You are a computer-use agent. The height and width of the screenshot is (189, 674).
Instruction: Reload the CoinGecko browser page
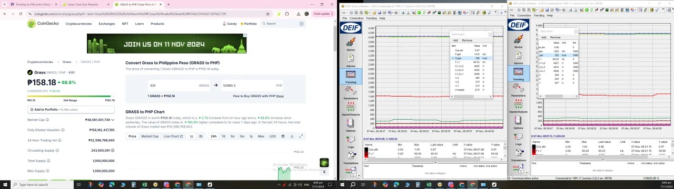click(21, 14)
